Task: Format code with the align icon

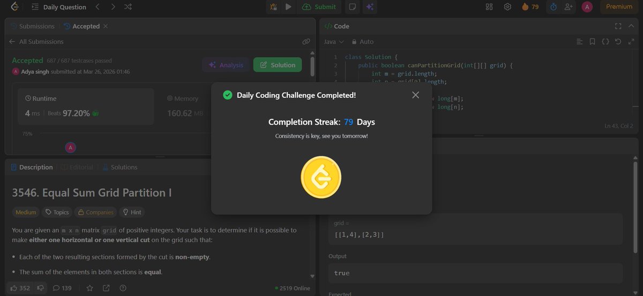Action: 579,41
